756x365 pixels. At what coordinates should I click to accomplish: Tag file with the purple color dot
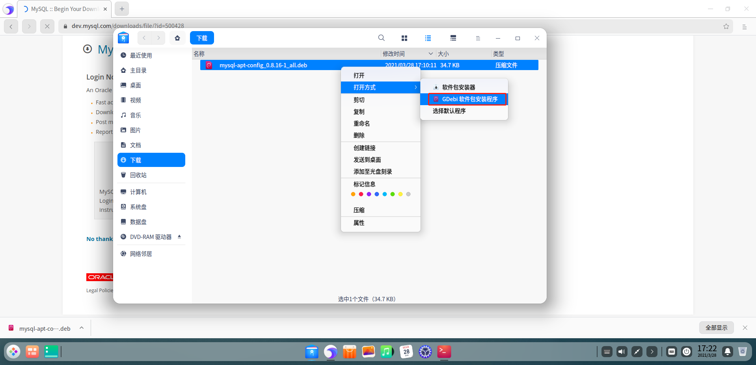(x=369, y=194)
